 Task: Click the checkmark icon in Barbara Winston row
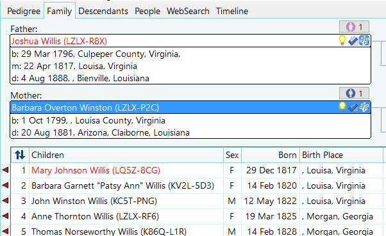point(353,107)
